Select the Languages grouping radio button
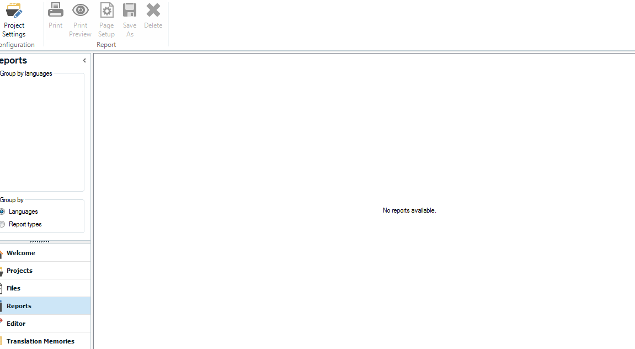The height and width of the screenshot is (349, 635). pos(3,211)
